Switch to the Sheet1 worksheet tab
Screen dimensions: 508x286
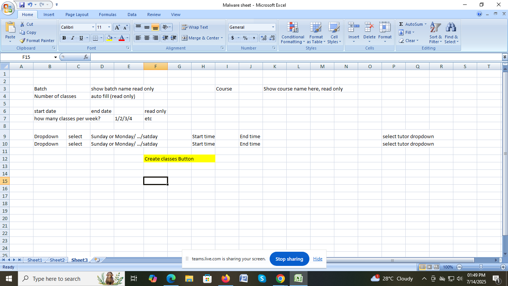tap(35, 260)
